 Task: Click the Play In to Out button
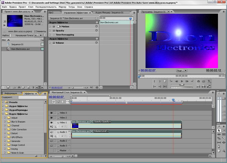click(x=165, y=87)
